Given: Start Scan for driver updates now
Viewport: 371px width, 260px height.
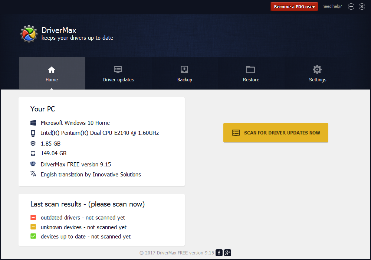Looking at the screenshot, I should pyautogui.click(x=276, y=133).
